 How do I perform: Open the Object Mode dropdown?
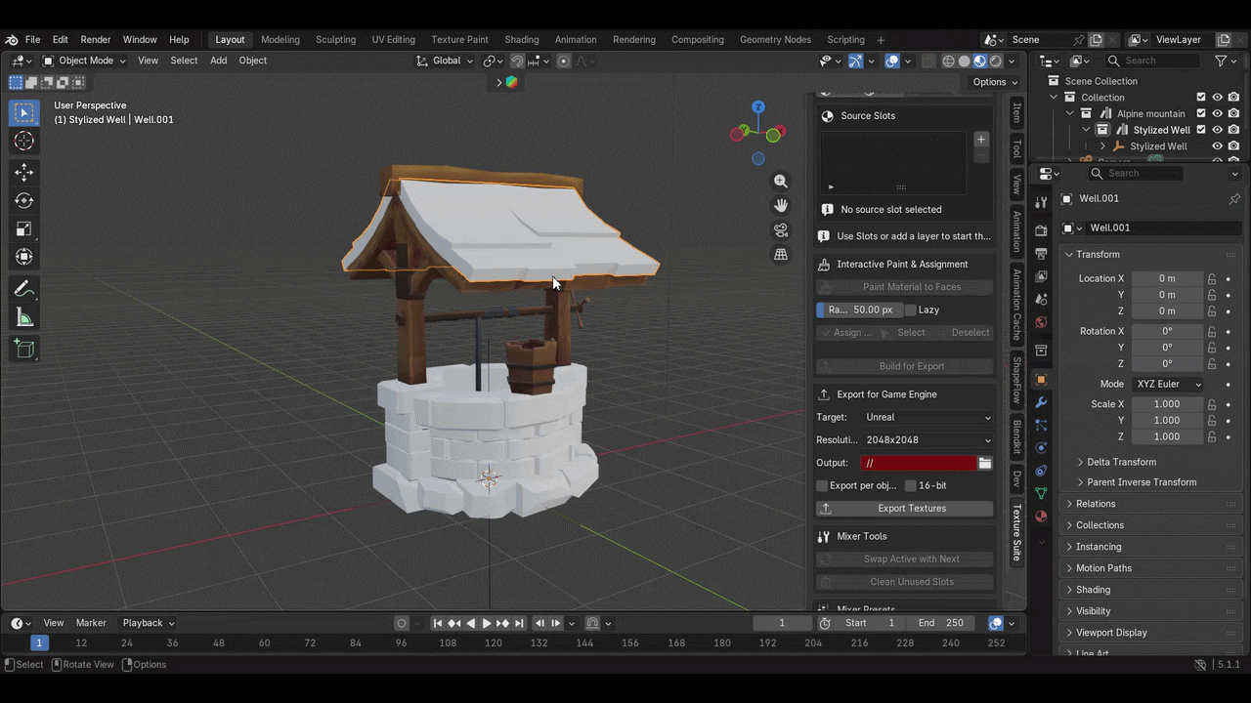click(x=86, y=61)
